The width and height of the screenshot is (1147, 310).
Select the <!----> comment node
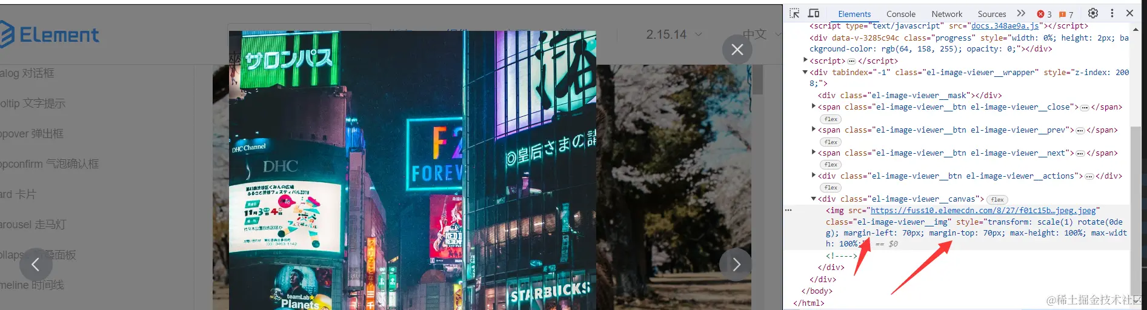click(x=842, y=256)
